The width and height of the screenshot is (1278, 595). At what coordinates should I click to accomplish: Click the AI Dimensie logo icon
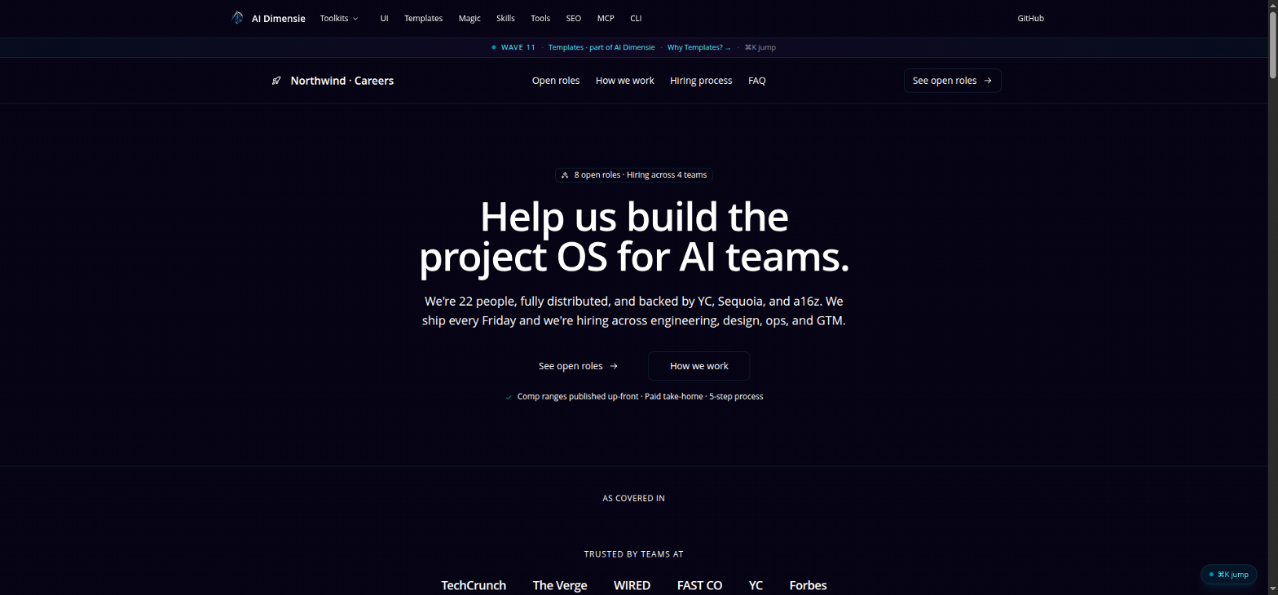tap(238, 18)
